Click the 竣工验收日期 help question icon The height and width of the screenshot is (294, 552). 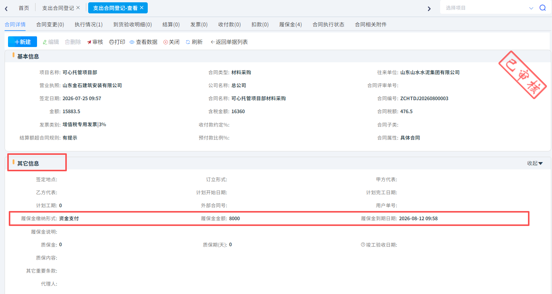[x=363, y=245]
